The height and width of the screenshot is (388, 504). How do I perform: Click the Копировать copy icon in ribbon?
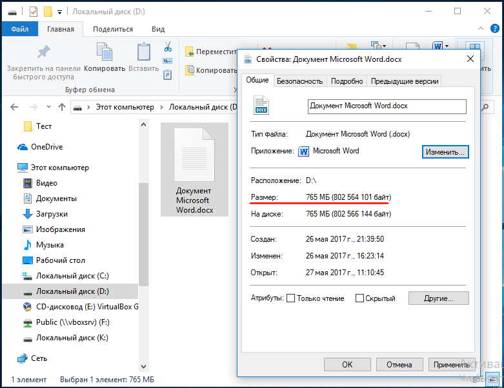[x=105, y=52]
